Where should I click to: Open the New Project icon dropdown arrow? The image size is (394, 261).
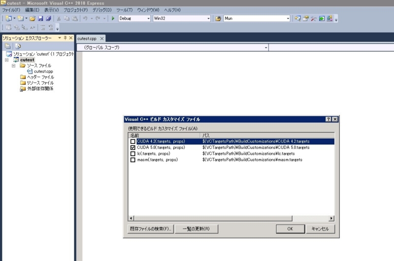14,18
